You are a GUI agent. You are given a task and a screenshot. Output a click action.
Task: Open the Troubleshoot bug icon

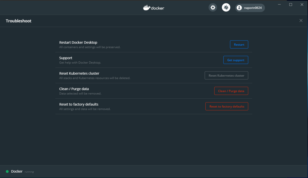[226, 8]
